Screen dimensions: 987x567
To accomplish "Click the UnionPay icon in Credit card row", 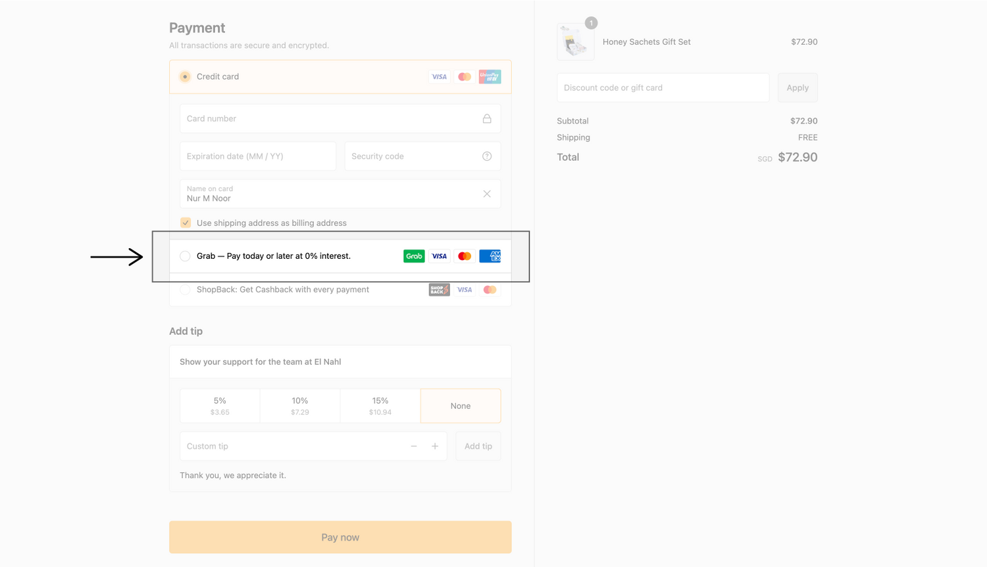I will click(x=490, y=76).
